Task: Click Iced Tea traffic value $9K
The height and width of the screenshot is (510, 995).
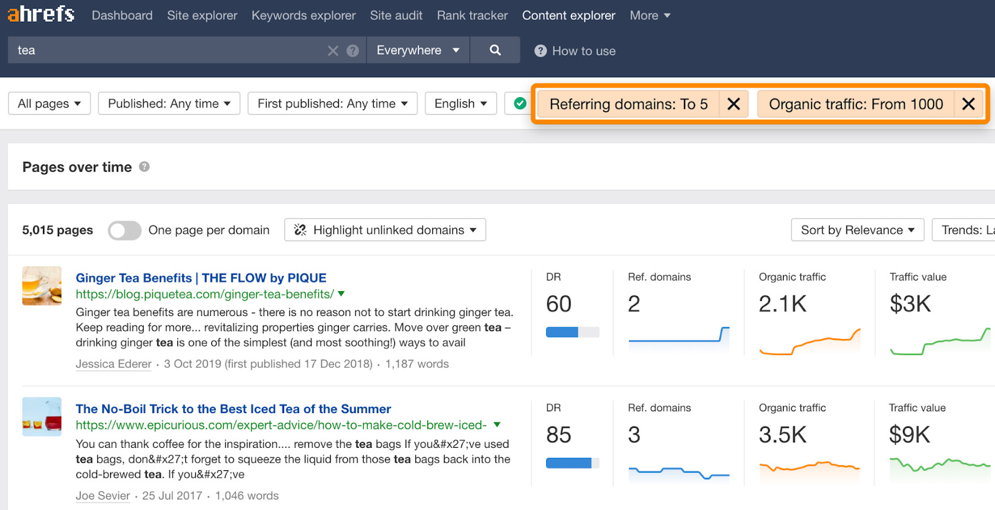Action: point(909,435)
